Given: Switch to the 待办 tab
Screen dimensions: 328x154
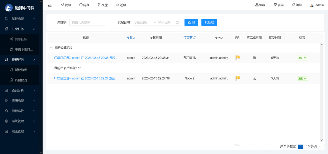Looking at the screenshot, I should (x=84, y=5).
